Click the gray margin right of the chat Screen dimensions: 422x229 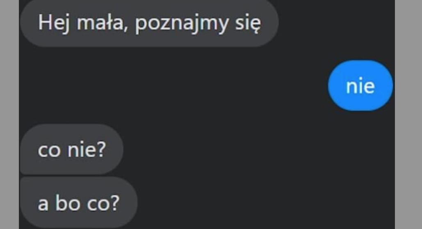408,115
